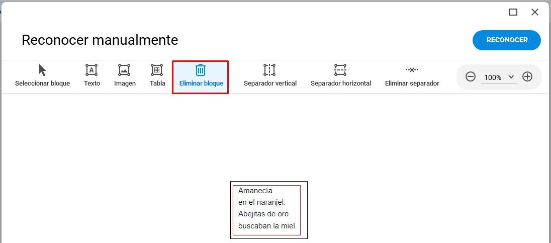Close the Reconocer manualmente window
Viewport: 551px width, 243px height.
tap(535, 12)
